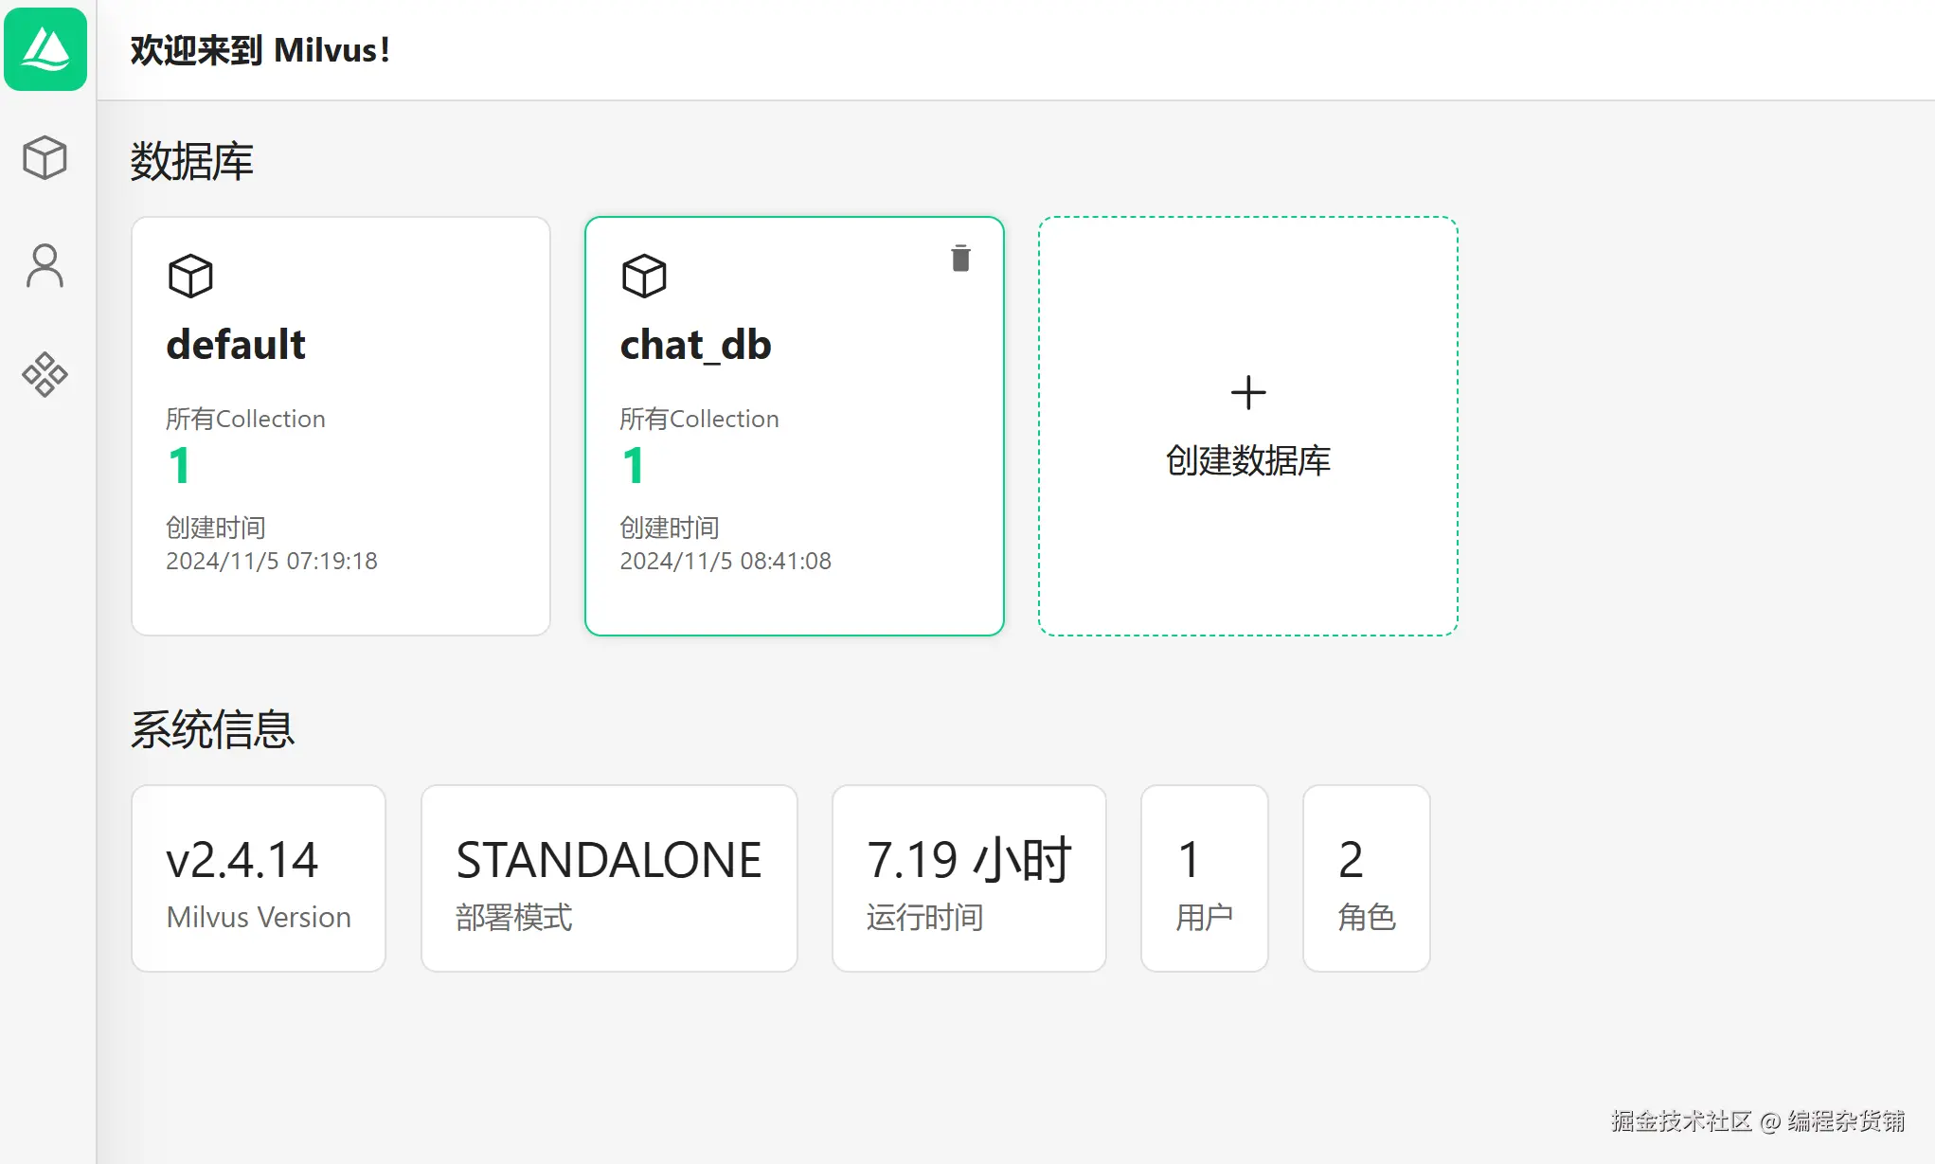Click the default card's collection count
This screenshot has width=1935, height=1164.
tap(180, 466)
